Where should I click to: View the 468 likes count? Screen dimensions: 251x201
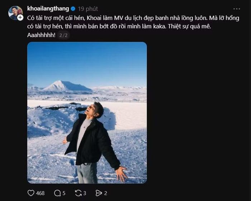[40, 193]
